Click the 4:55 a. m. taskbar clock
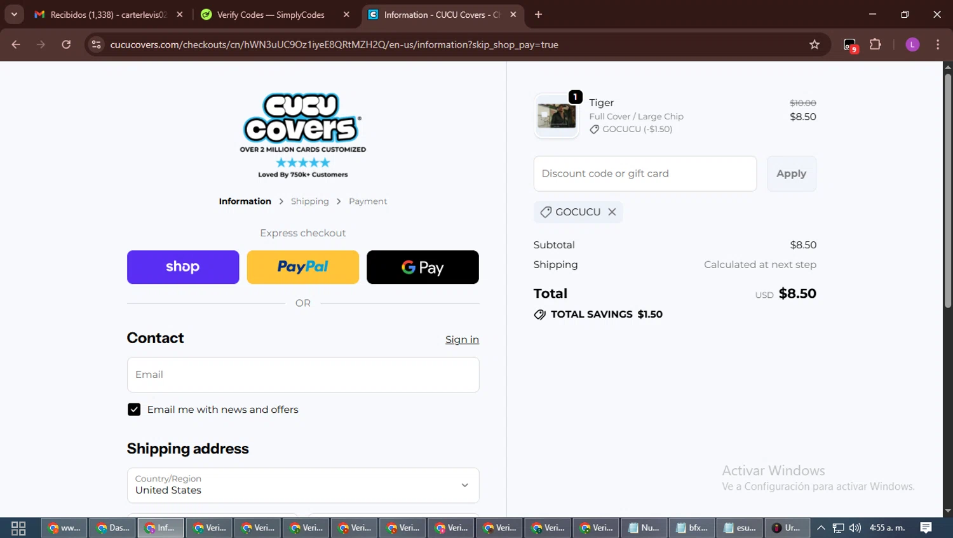The image size is (953, 538). (887, 528)
